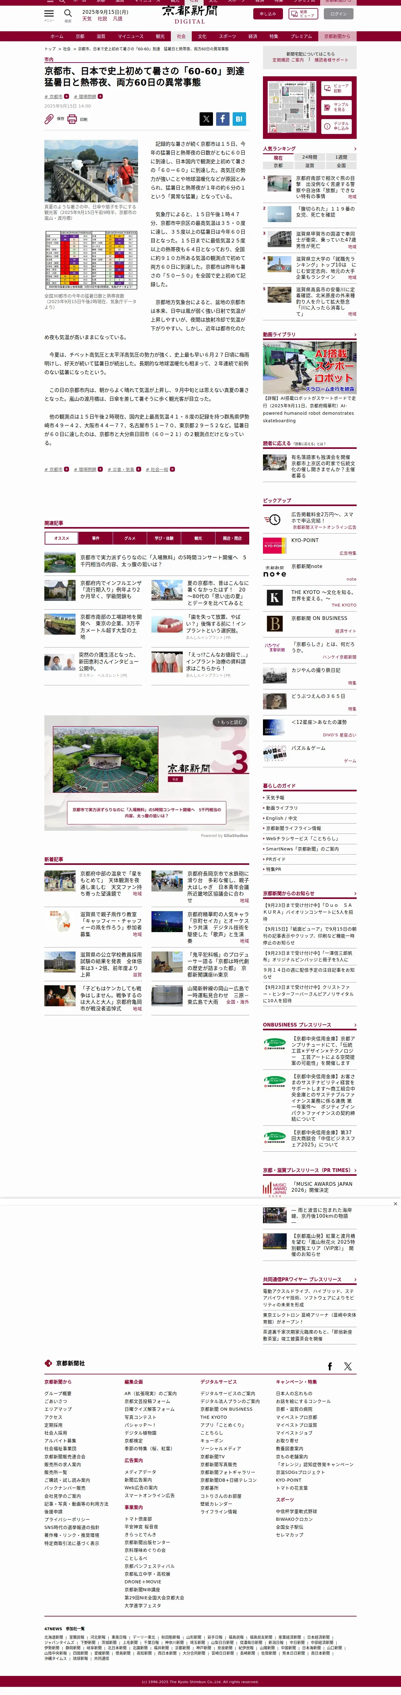Image resolution: width=401 pixels, height=1695 pixels.
Task: Save article with the clip icon
Action: tap(49, 119)
